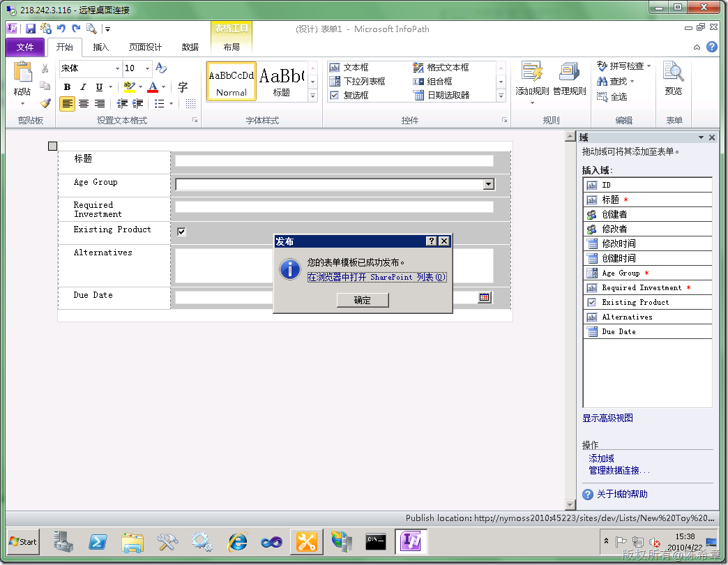728x565 pixels.
Task: Click the Save icon in quick access toolbar
Action: click(x=31, y=29)
